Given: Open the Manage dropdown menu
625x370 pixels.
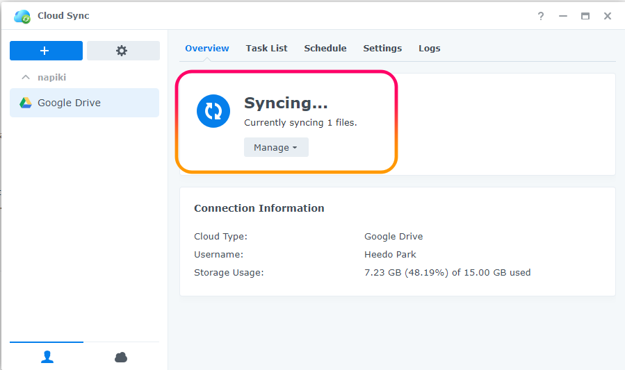Looking at the screenshot, I should [276, 147].
